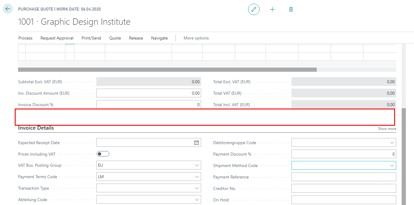Click Subtotal Excl. VAT (EUR) value
The image size is (414, 205).
click(148, 82)
